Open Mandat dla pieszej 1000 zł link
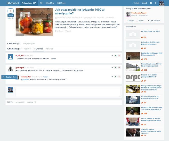 coord(151,65)
